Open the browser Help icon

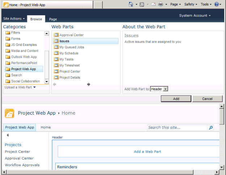(x=216, y=4)
